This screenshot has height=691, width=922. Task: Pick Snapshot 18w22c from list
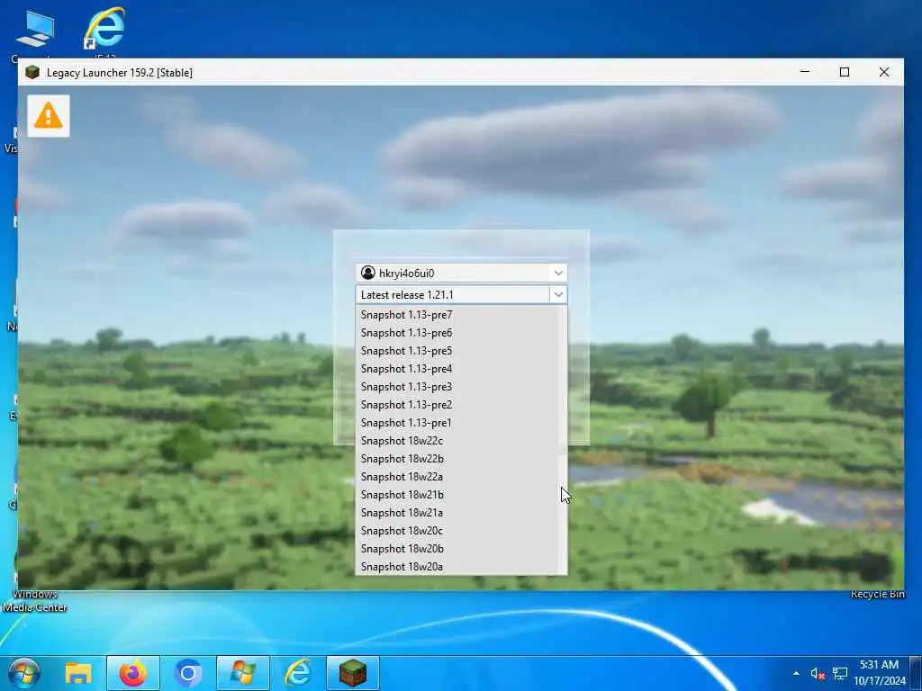tap(456, 441)
